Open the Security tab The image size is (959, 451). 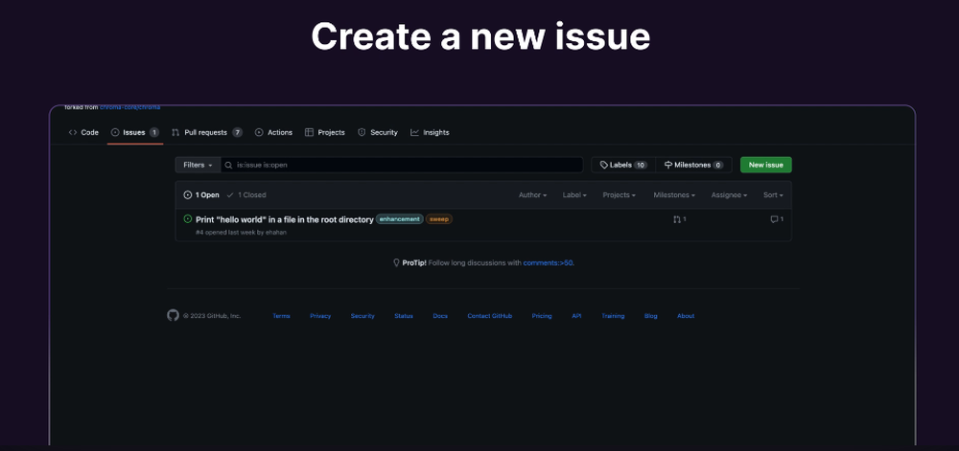click(377, 132)
